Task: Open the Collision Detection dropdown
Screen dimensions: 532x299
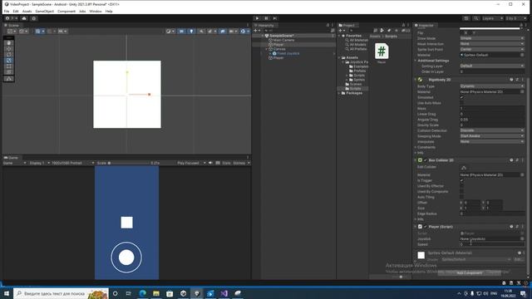Action: [492, 130]
